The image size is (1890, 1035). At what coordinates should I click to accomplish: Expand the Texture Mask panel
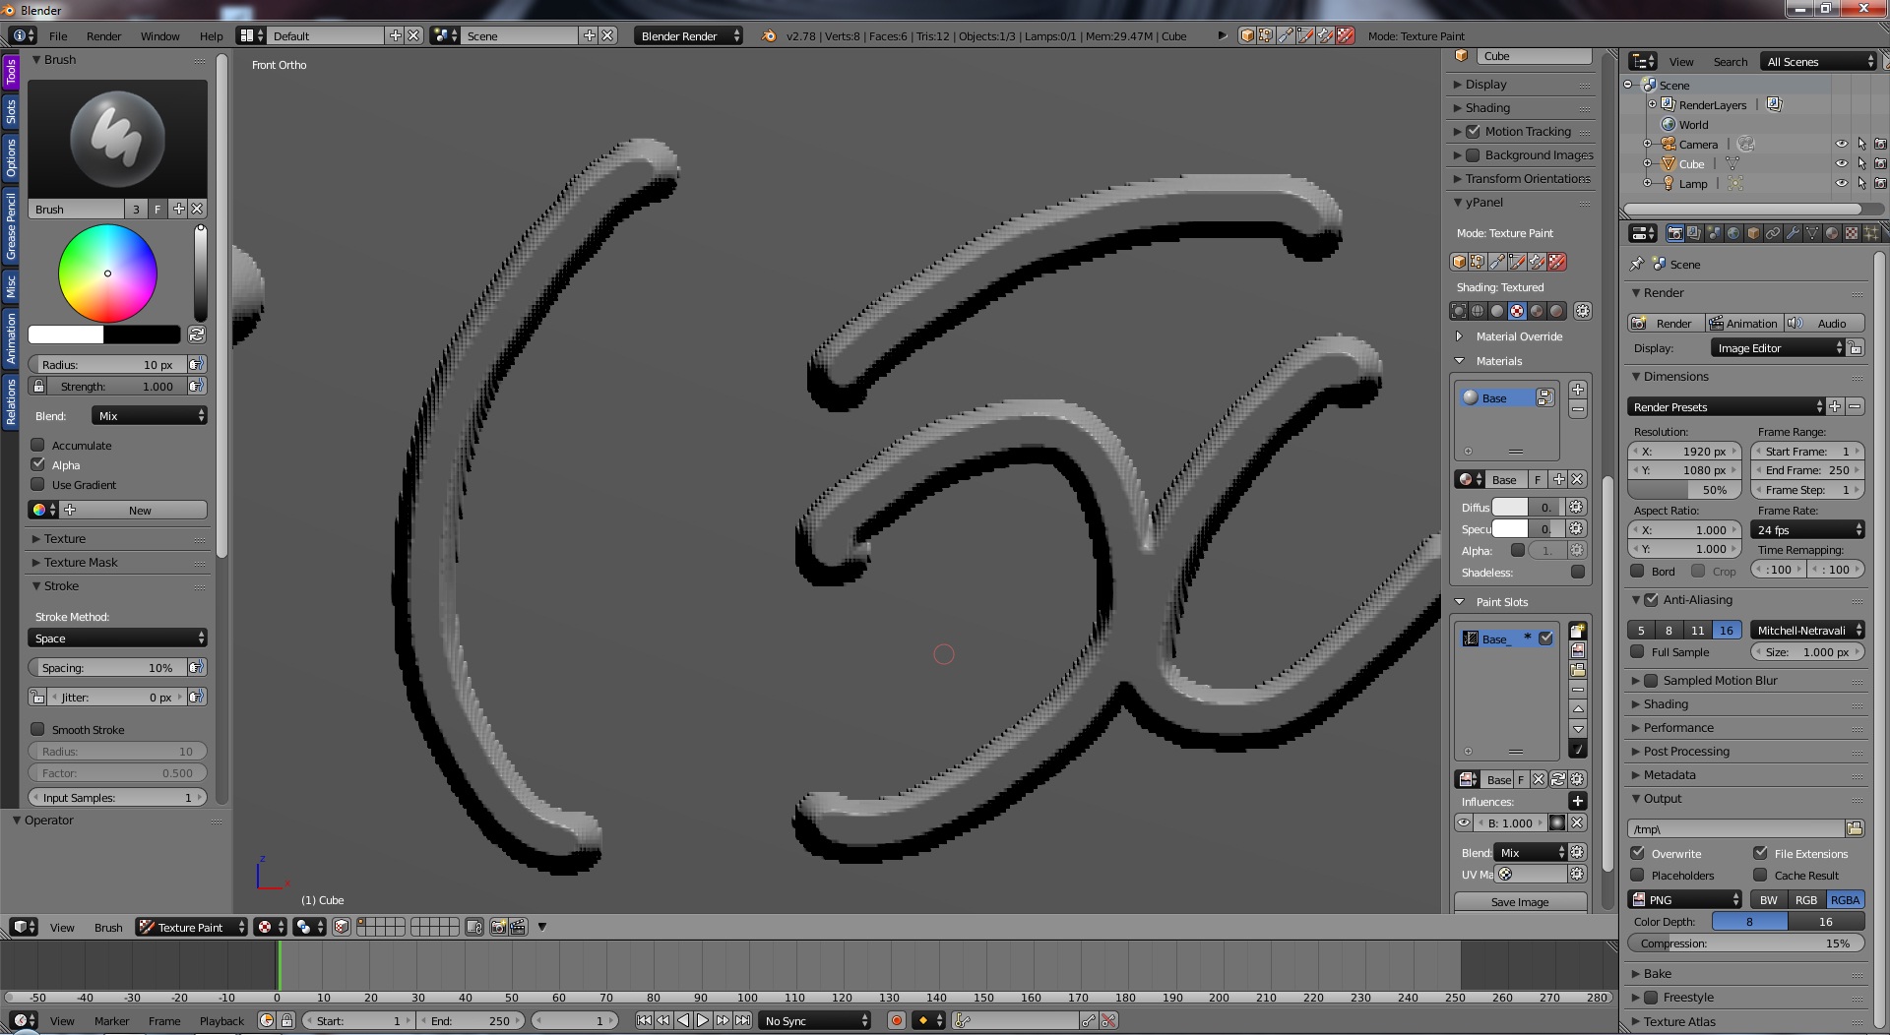point(81,562)
